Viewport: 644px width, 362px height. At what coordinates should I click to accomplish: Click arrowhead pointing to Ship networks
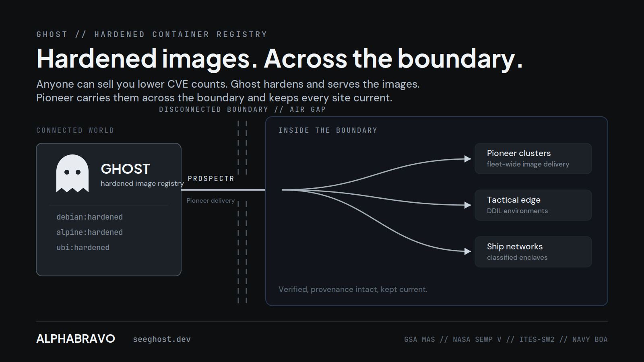tap(468, 251)
